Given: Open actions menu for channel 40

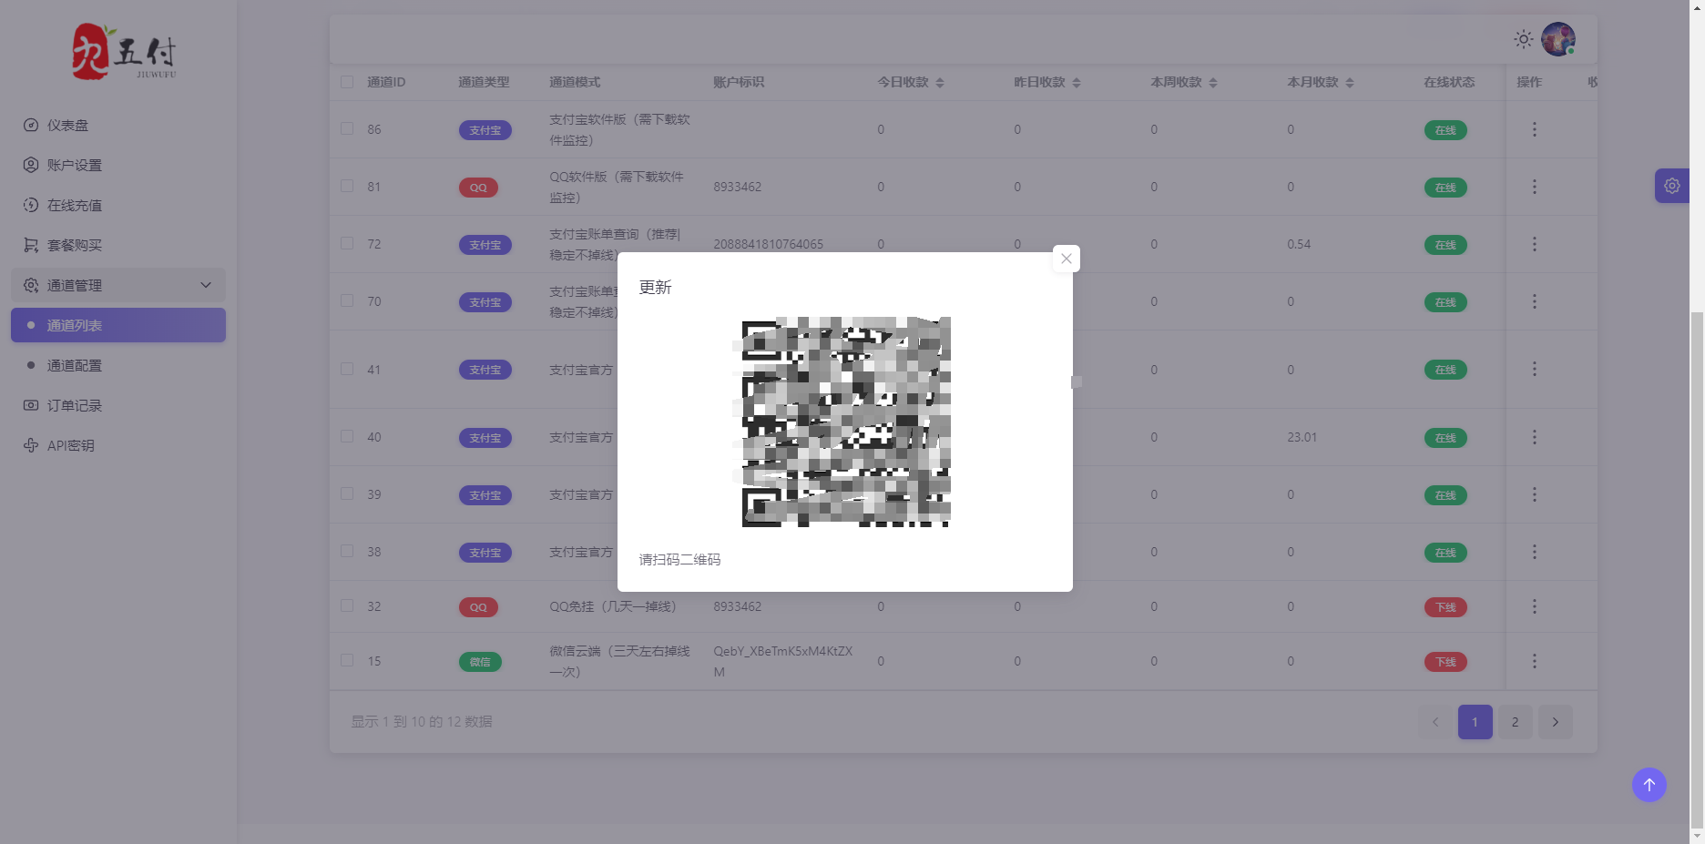Looking at the screenshot, I should 1534,437.
